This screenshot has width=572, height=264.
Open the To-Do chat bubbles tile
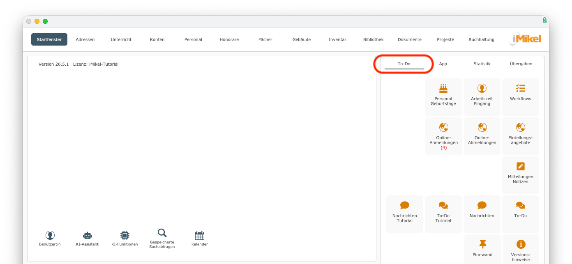tap(521, 214)
